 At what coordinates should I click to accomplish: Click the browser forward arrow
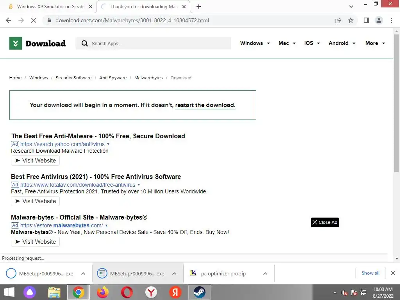click(x=21, y=20)
